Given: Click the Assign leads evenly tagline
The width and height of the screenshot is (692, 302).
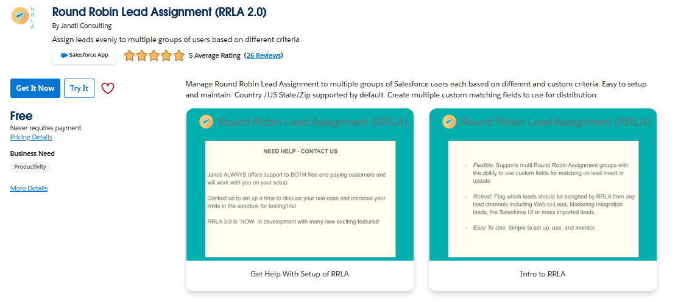Looking at the screenshot, I should [175, 40].
